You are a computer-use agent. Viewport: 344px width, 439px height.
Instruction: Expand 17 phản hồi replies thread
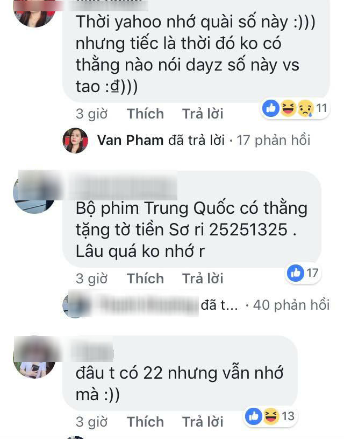point(273,140)
